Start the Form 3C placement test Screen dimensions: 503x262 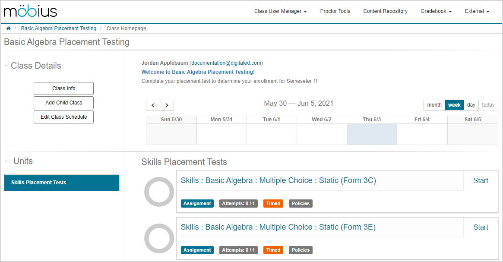click(481, 181)
